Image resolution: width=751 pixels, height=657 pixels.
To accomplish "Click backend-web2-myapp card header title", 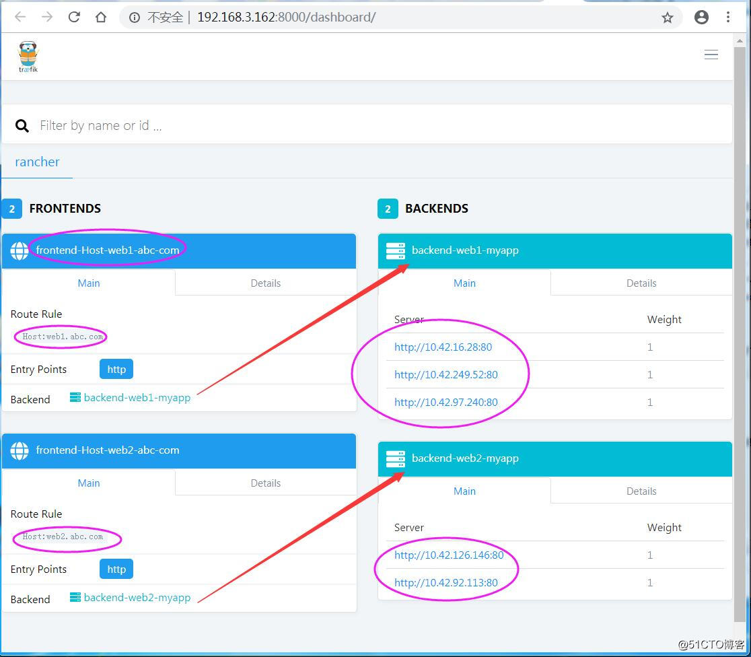I will pyautogui.click(x=465, y=458).
